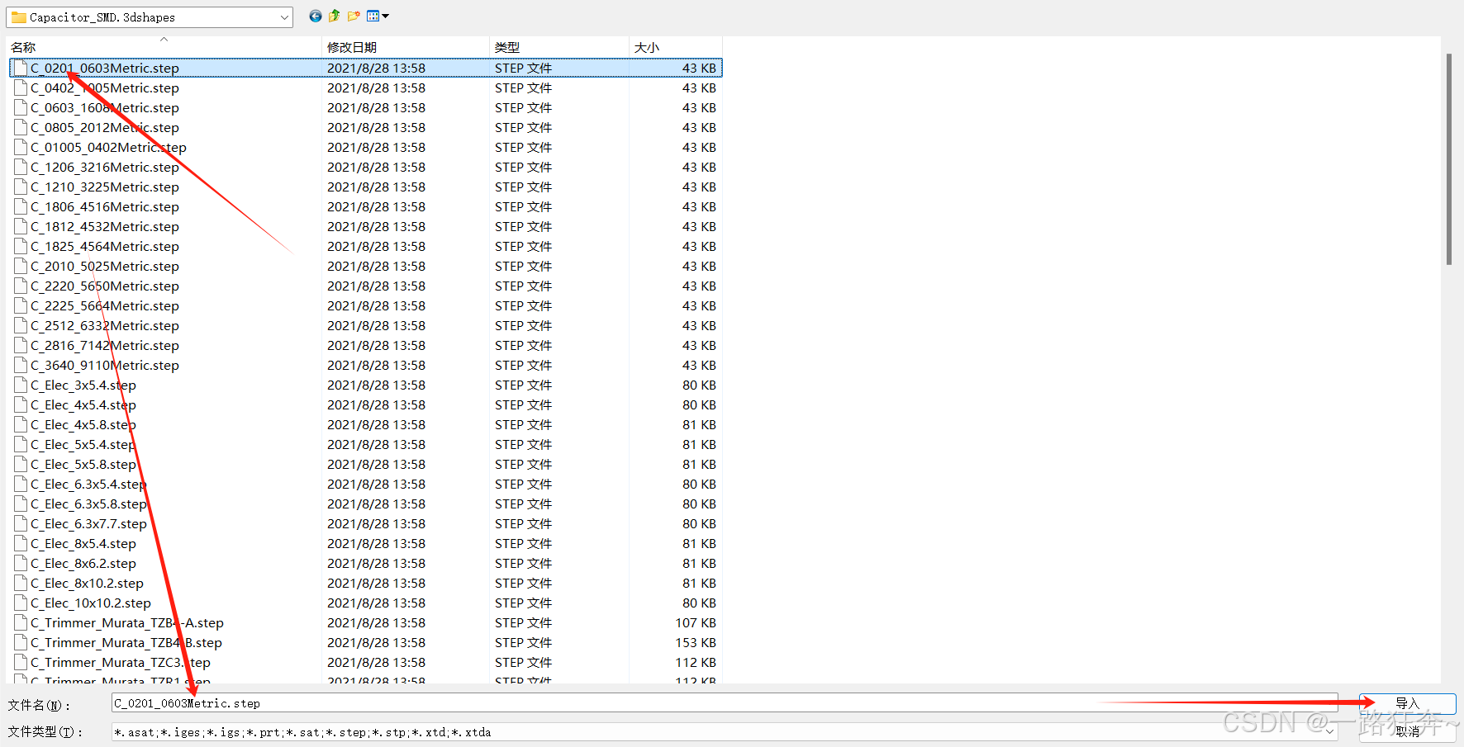Select file name C_Elec_6.3x5.4.step
Image resolution: width=1464 pixels, height=747 pixels.
pos(88,485)
